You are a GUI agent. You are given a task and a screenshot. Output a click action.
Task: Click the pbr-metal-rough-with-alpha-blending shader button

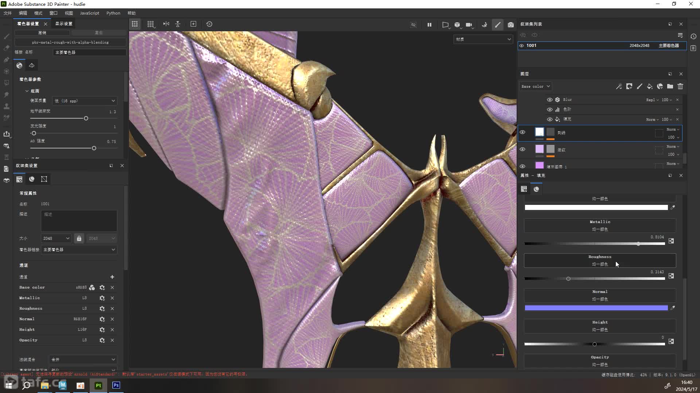click(70, 43)
